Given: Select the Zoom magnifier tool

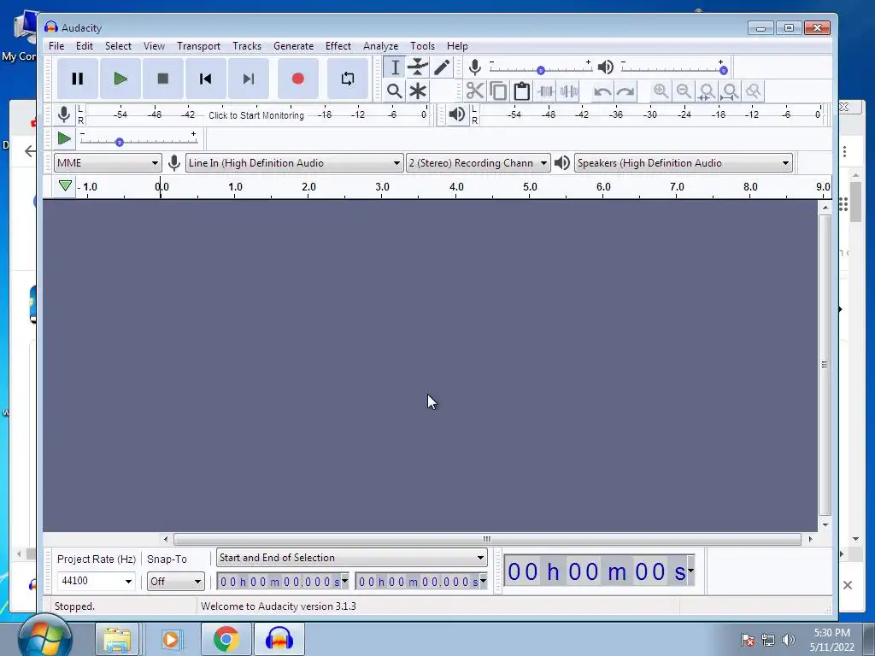Looking at the screenshot, I should click(395, 91).
